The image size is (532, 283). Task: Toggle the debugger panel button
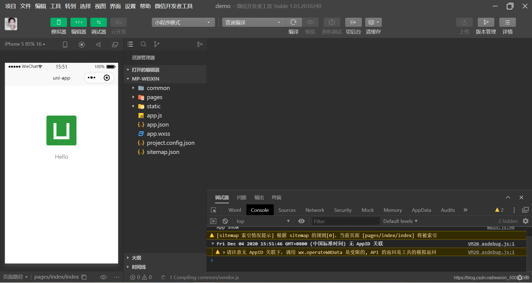click(99, 22)
